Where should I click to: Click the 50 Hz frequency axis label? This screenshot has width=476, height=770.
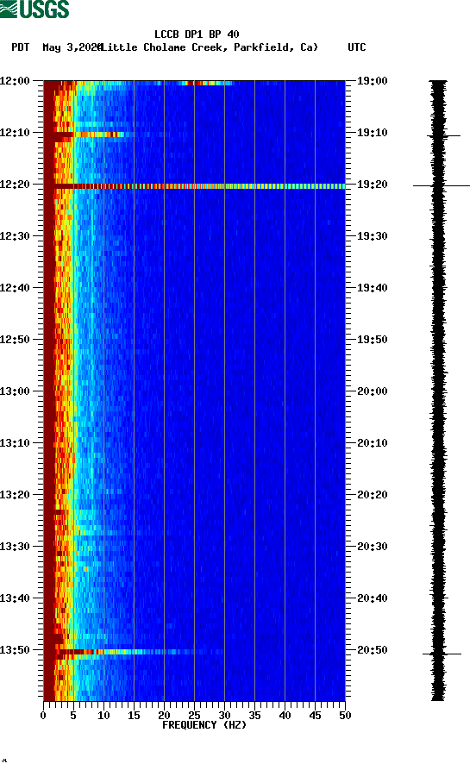[x=345, y=716]
